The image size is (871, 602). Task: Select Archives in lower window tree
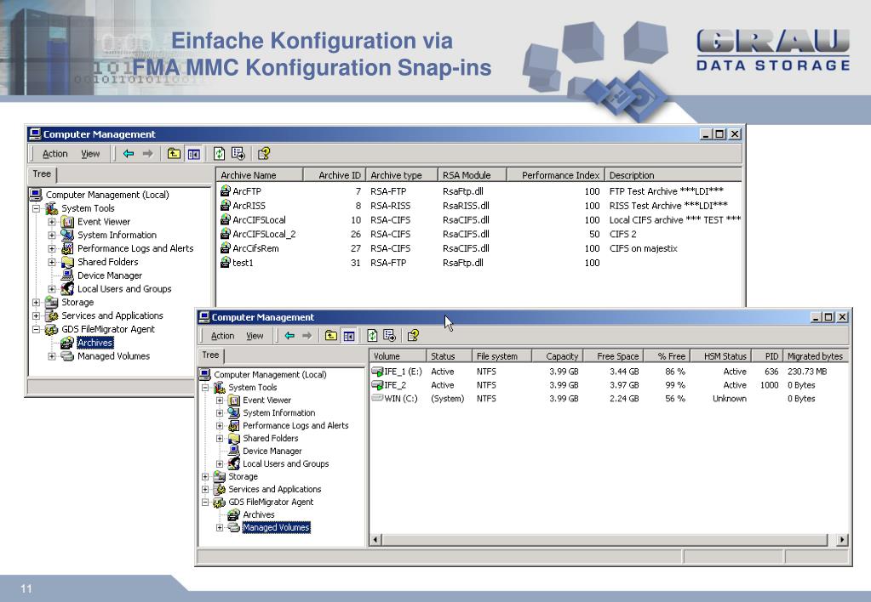click(258, 515)
